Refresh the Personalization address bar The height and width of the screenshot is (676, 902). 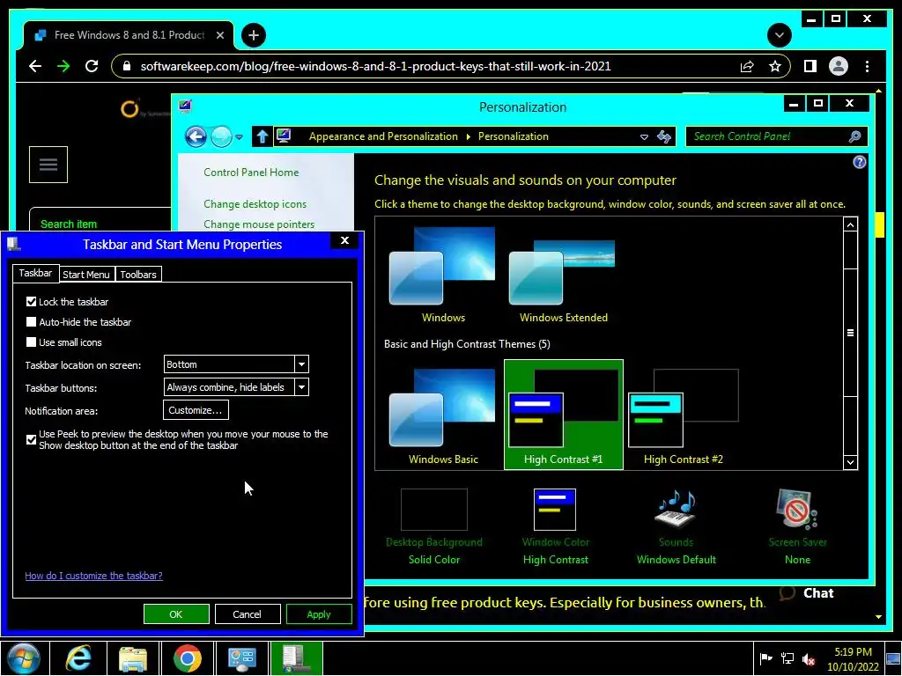click(x=664, y=136)
